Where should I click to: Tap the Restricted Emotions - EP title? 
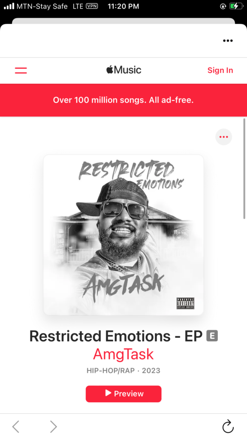116,336
